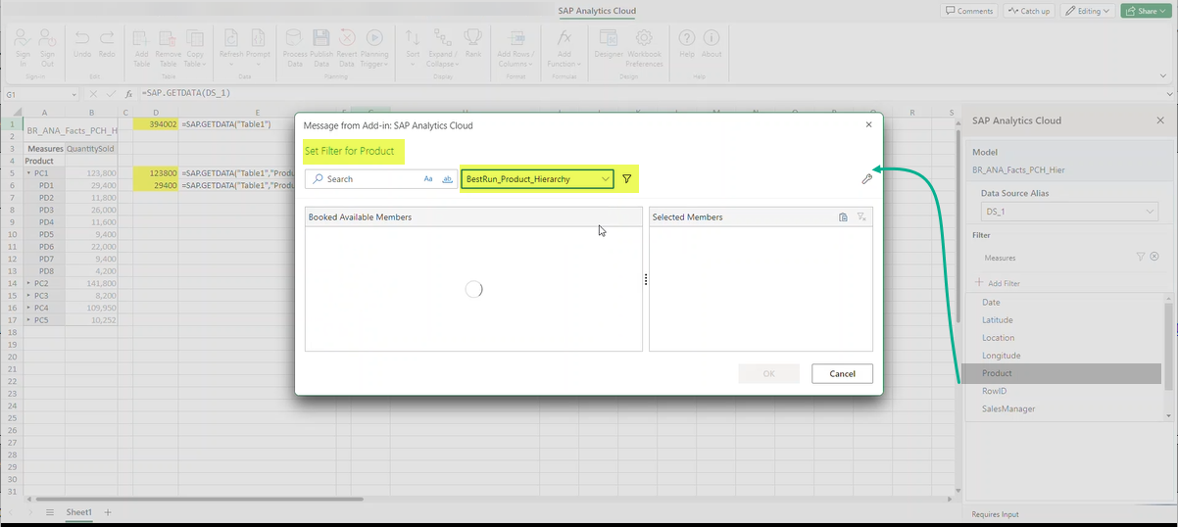Open the Add Function ribbon dropdown
1178x527 pixels.
coord(564,46)
